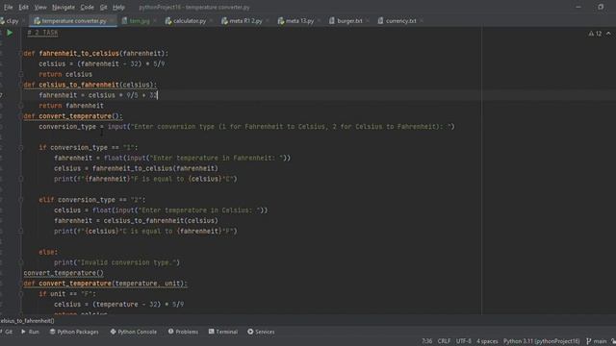This screenshot has width=616, height=346.
Task: Open the View menu
Action: click(x=40, y=7)
